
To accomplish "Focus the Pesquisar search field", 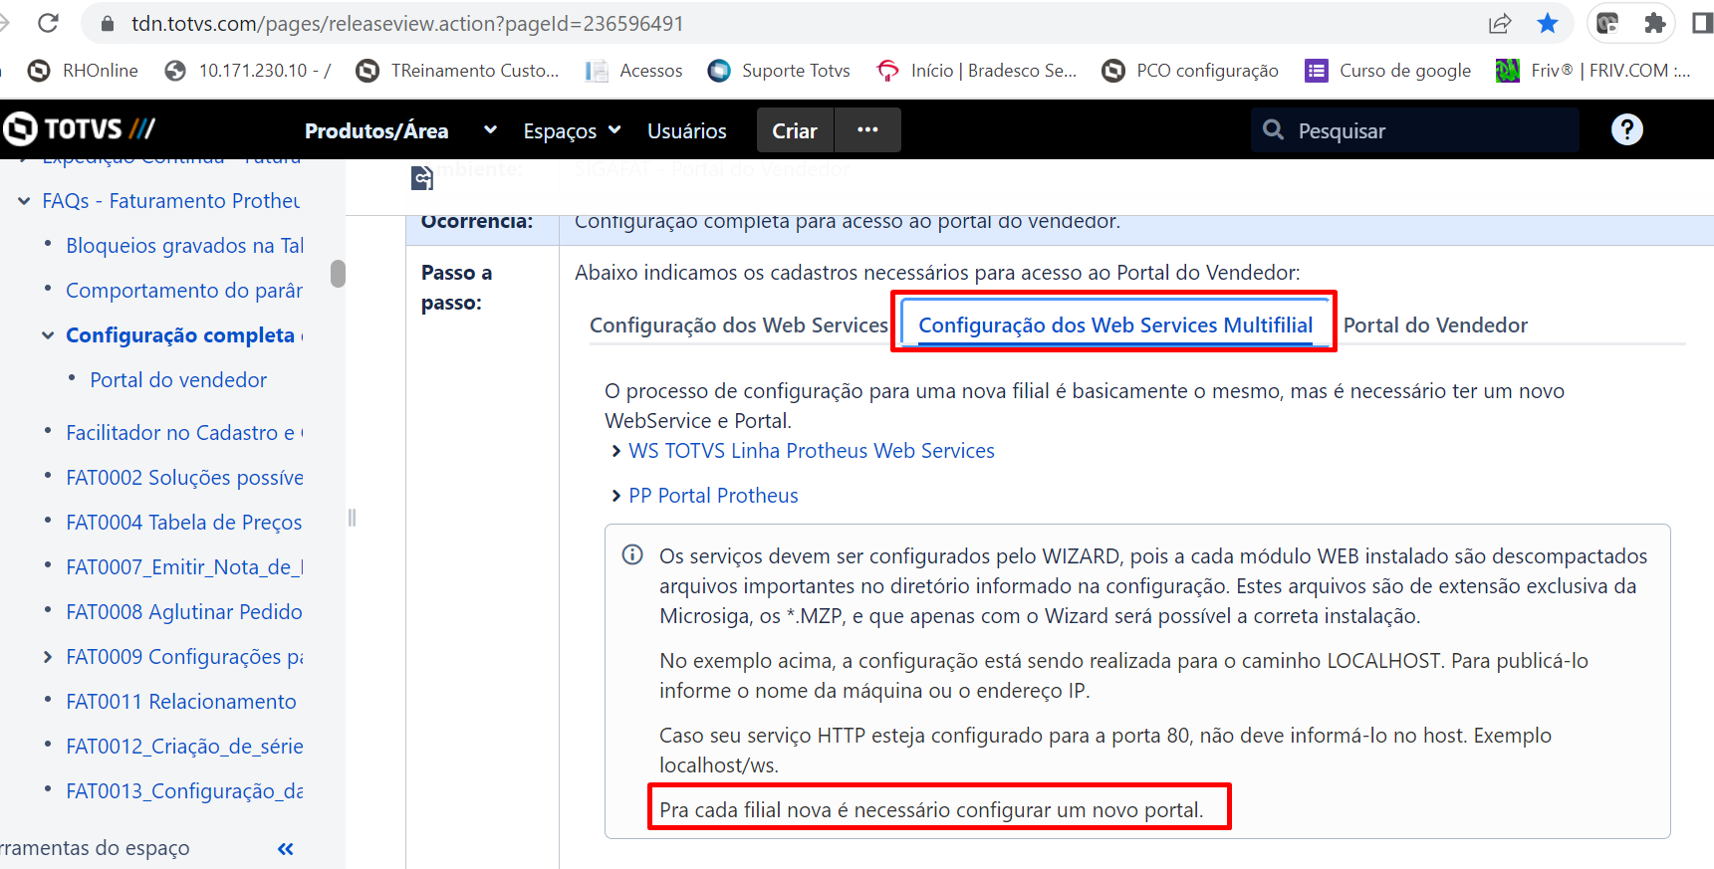I will click(x=1415, y=130).
